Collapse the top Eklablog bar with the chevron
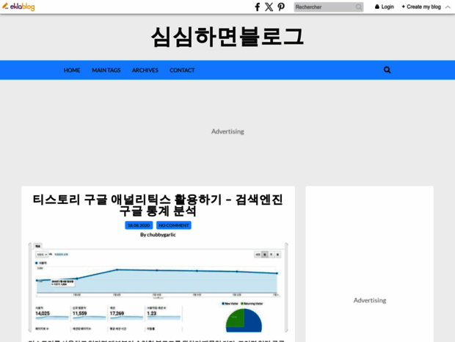Screen dimensions: 455x342 point(448,7)
